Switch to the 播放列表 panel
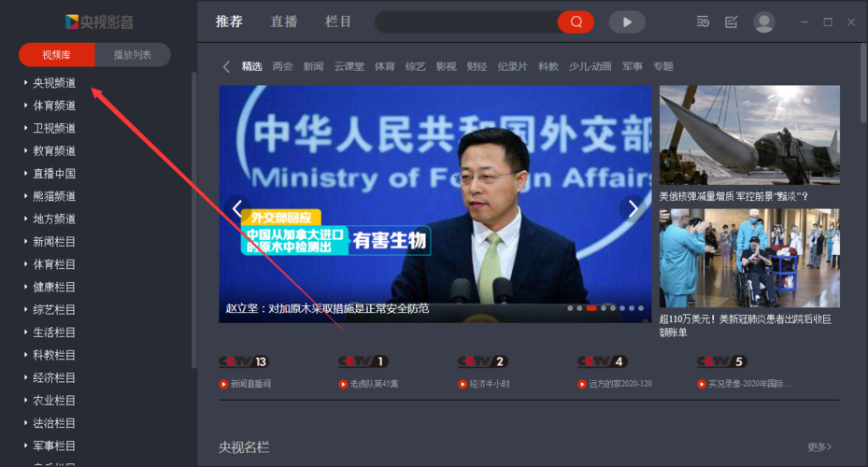The image size is (868, 467). tap(133, 55)
